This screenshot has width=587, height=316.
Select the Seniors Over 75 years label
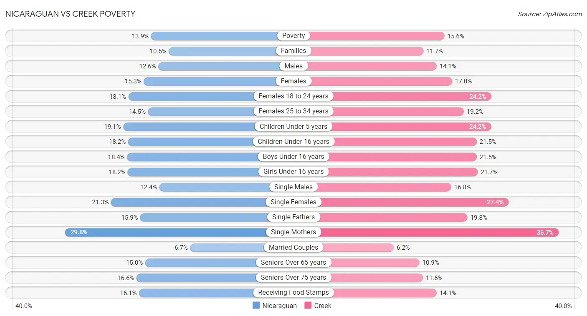[293, 278]
